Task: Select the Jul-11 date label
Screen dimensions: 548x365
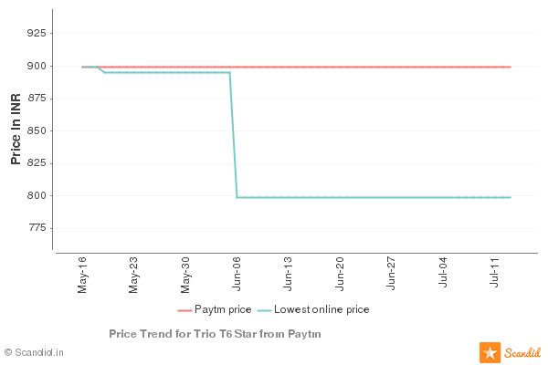Action: 495,275
